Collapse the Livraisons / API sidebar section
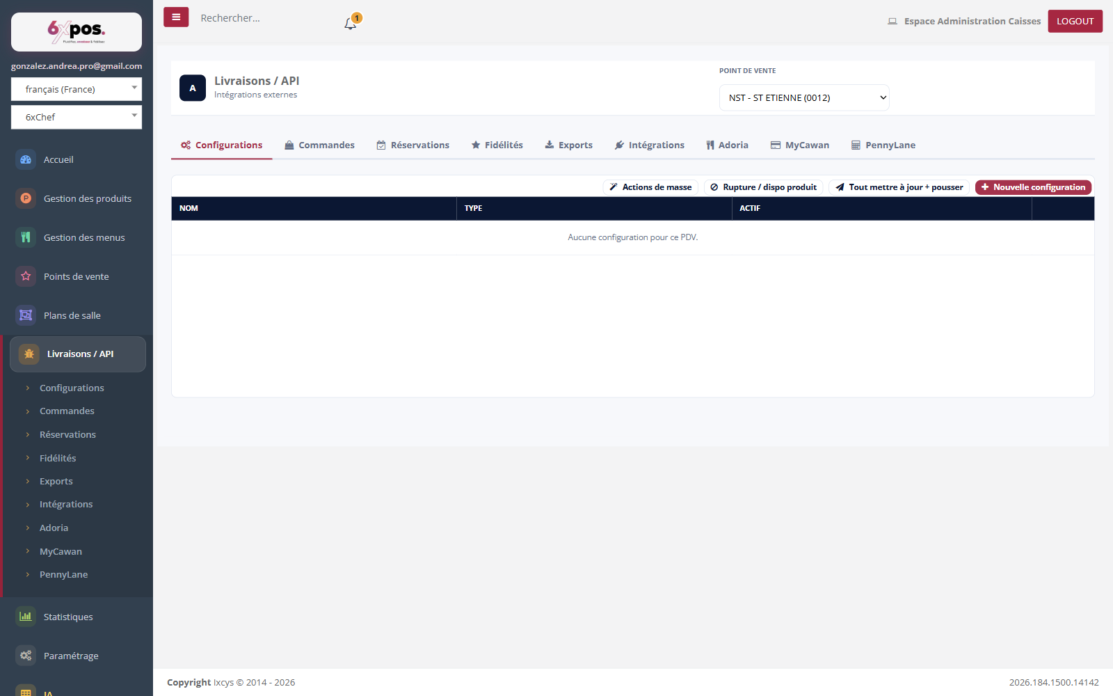The width and height of the screenshot is (1113, 696). coord(78,354)
